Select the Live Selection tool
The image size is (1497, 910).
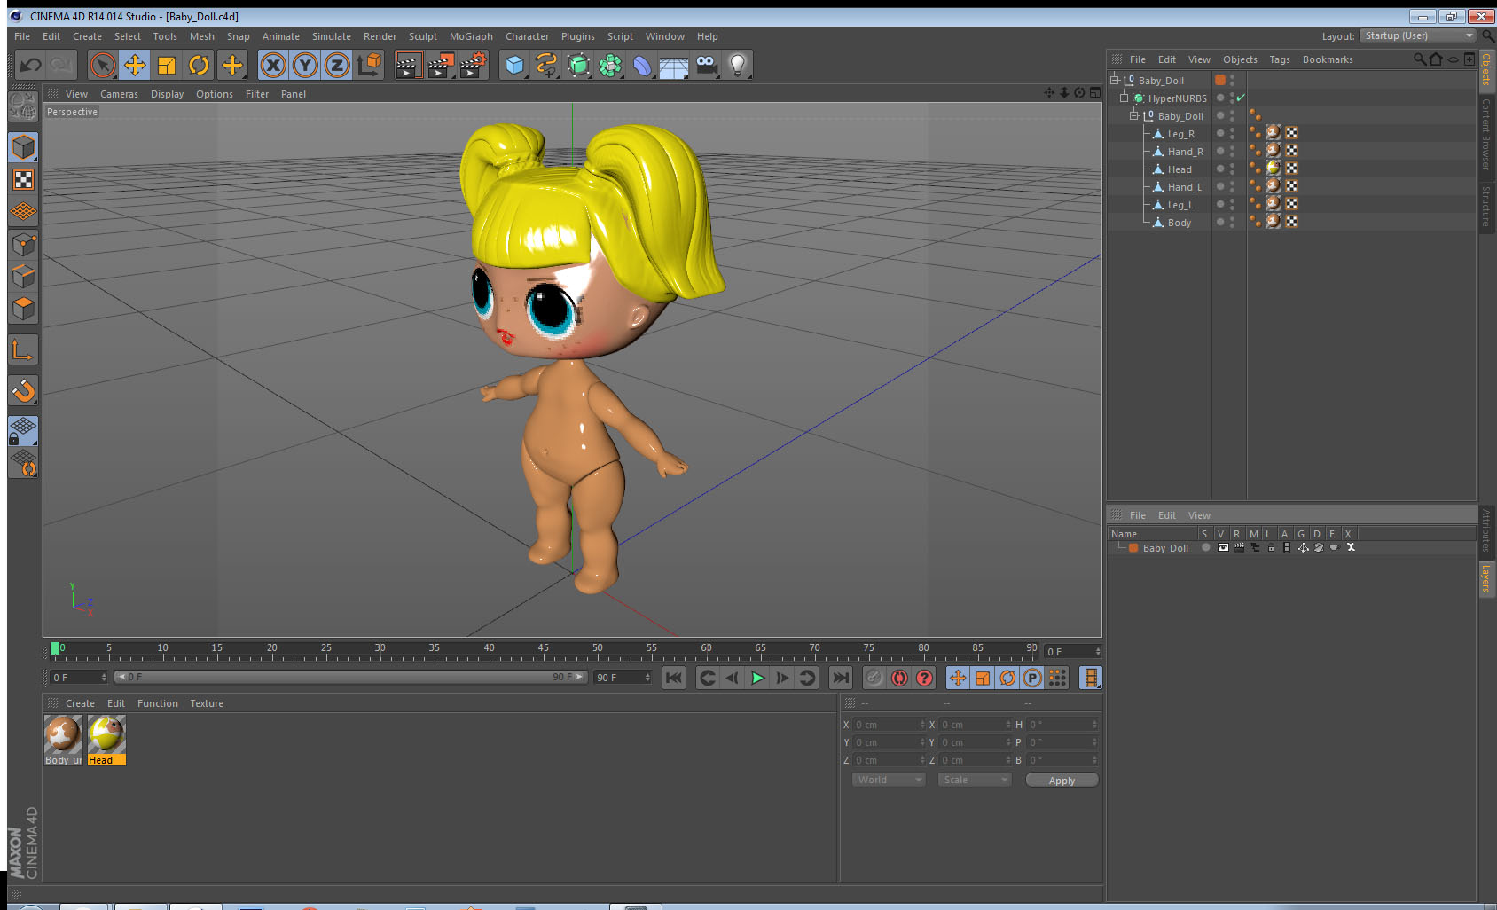click(103, 65)
